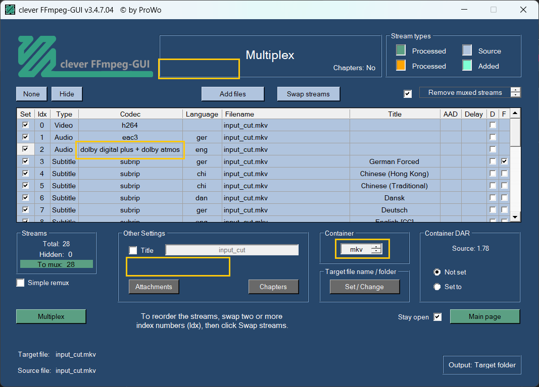Enable the Simple remux checkbox
This screenshot has width=539, height=387.
[21, 283]
